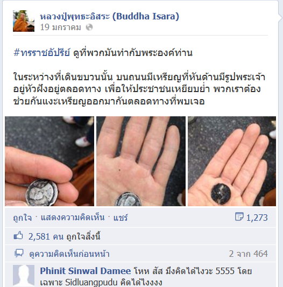Screen dimensions: 283x287
Task: Click the comment bubble icon
Action: (19, 253)
